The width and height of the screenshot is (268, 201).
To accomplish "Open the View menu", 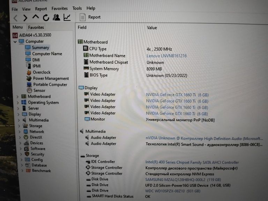I will click(x=26, y=9).
